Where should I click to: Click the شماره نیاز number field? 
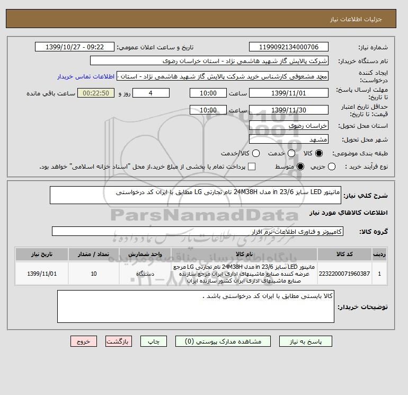point(289,47)
